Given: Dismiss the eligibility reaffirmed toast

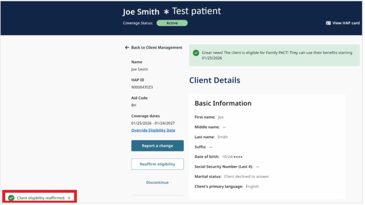Looking at the screenshot, I should tap(69, 198).
